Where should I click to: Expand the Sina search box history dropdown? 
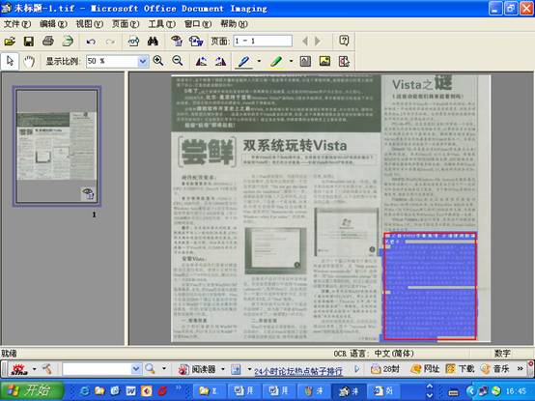[136, 369]
